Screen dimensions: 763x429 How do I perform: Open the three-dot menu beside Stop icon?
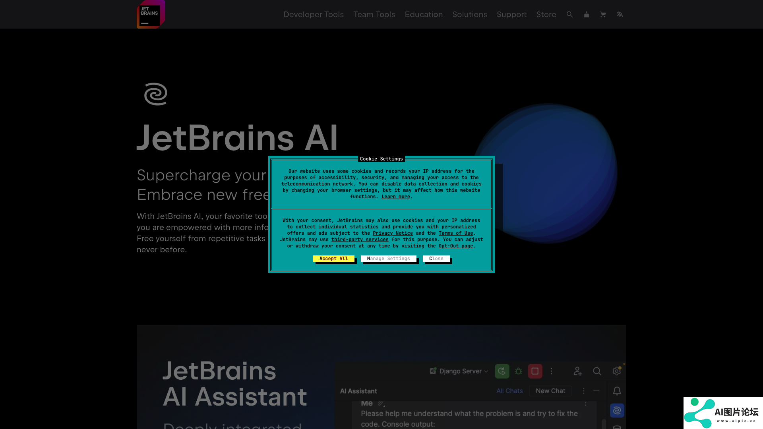coord(551,371)
